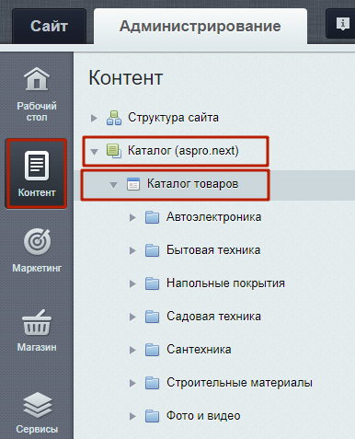Expand the Сантехника section arrow
The image size is (355, 439).
[x=132, y=350]
